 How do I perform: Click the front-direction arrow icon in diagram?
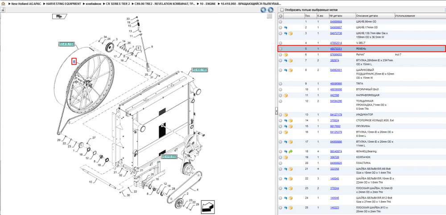pos(208,207)
